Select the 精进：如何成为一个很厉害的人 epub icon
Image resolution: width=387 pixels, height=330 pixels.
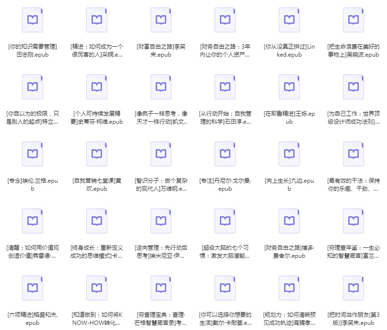pyautogui.click(x=97, y=20)
